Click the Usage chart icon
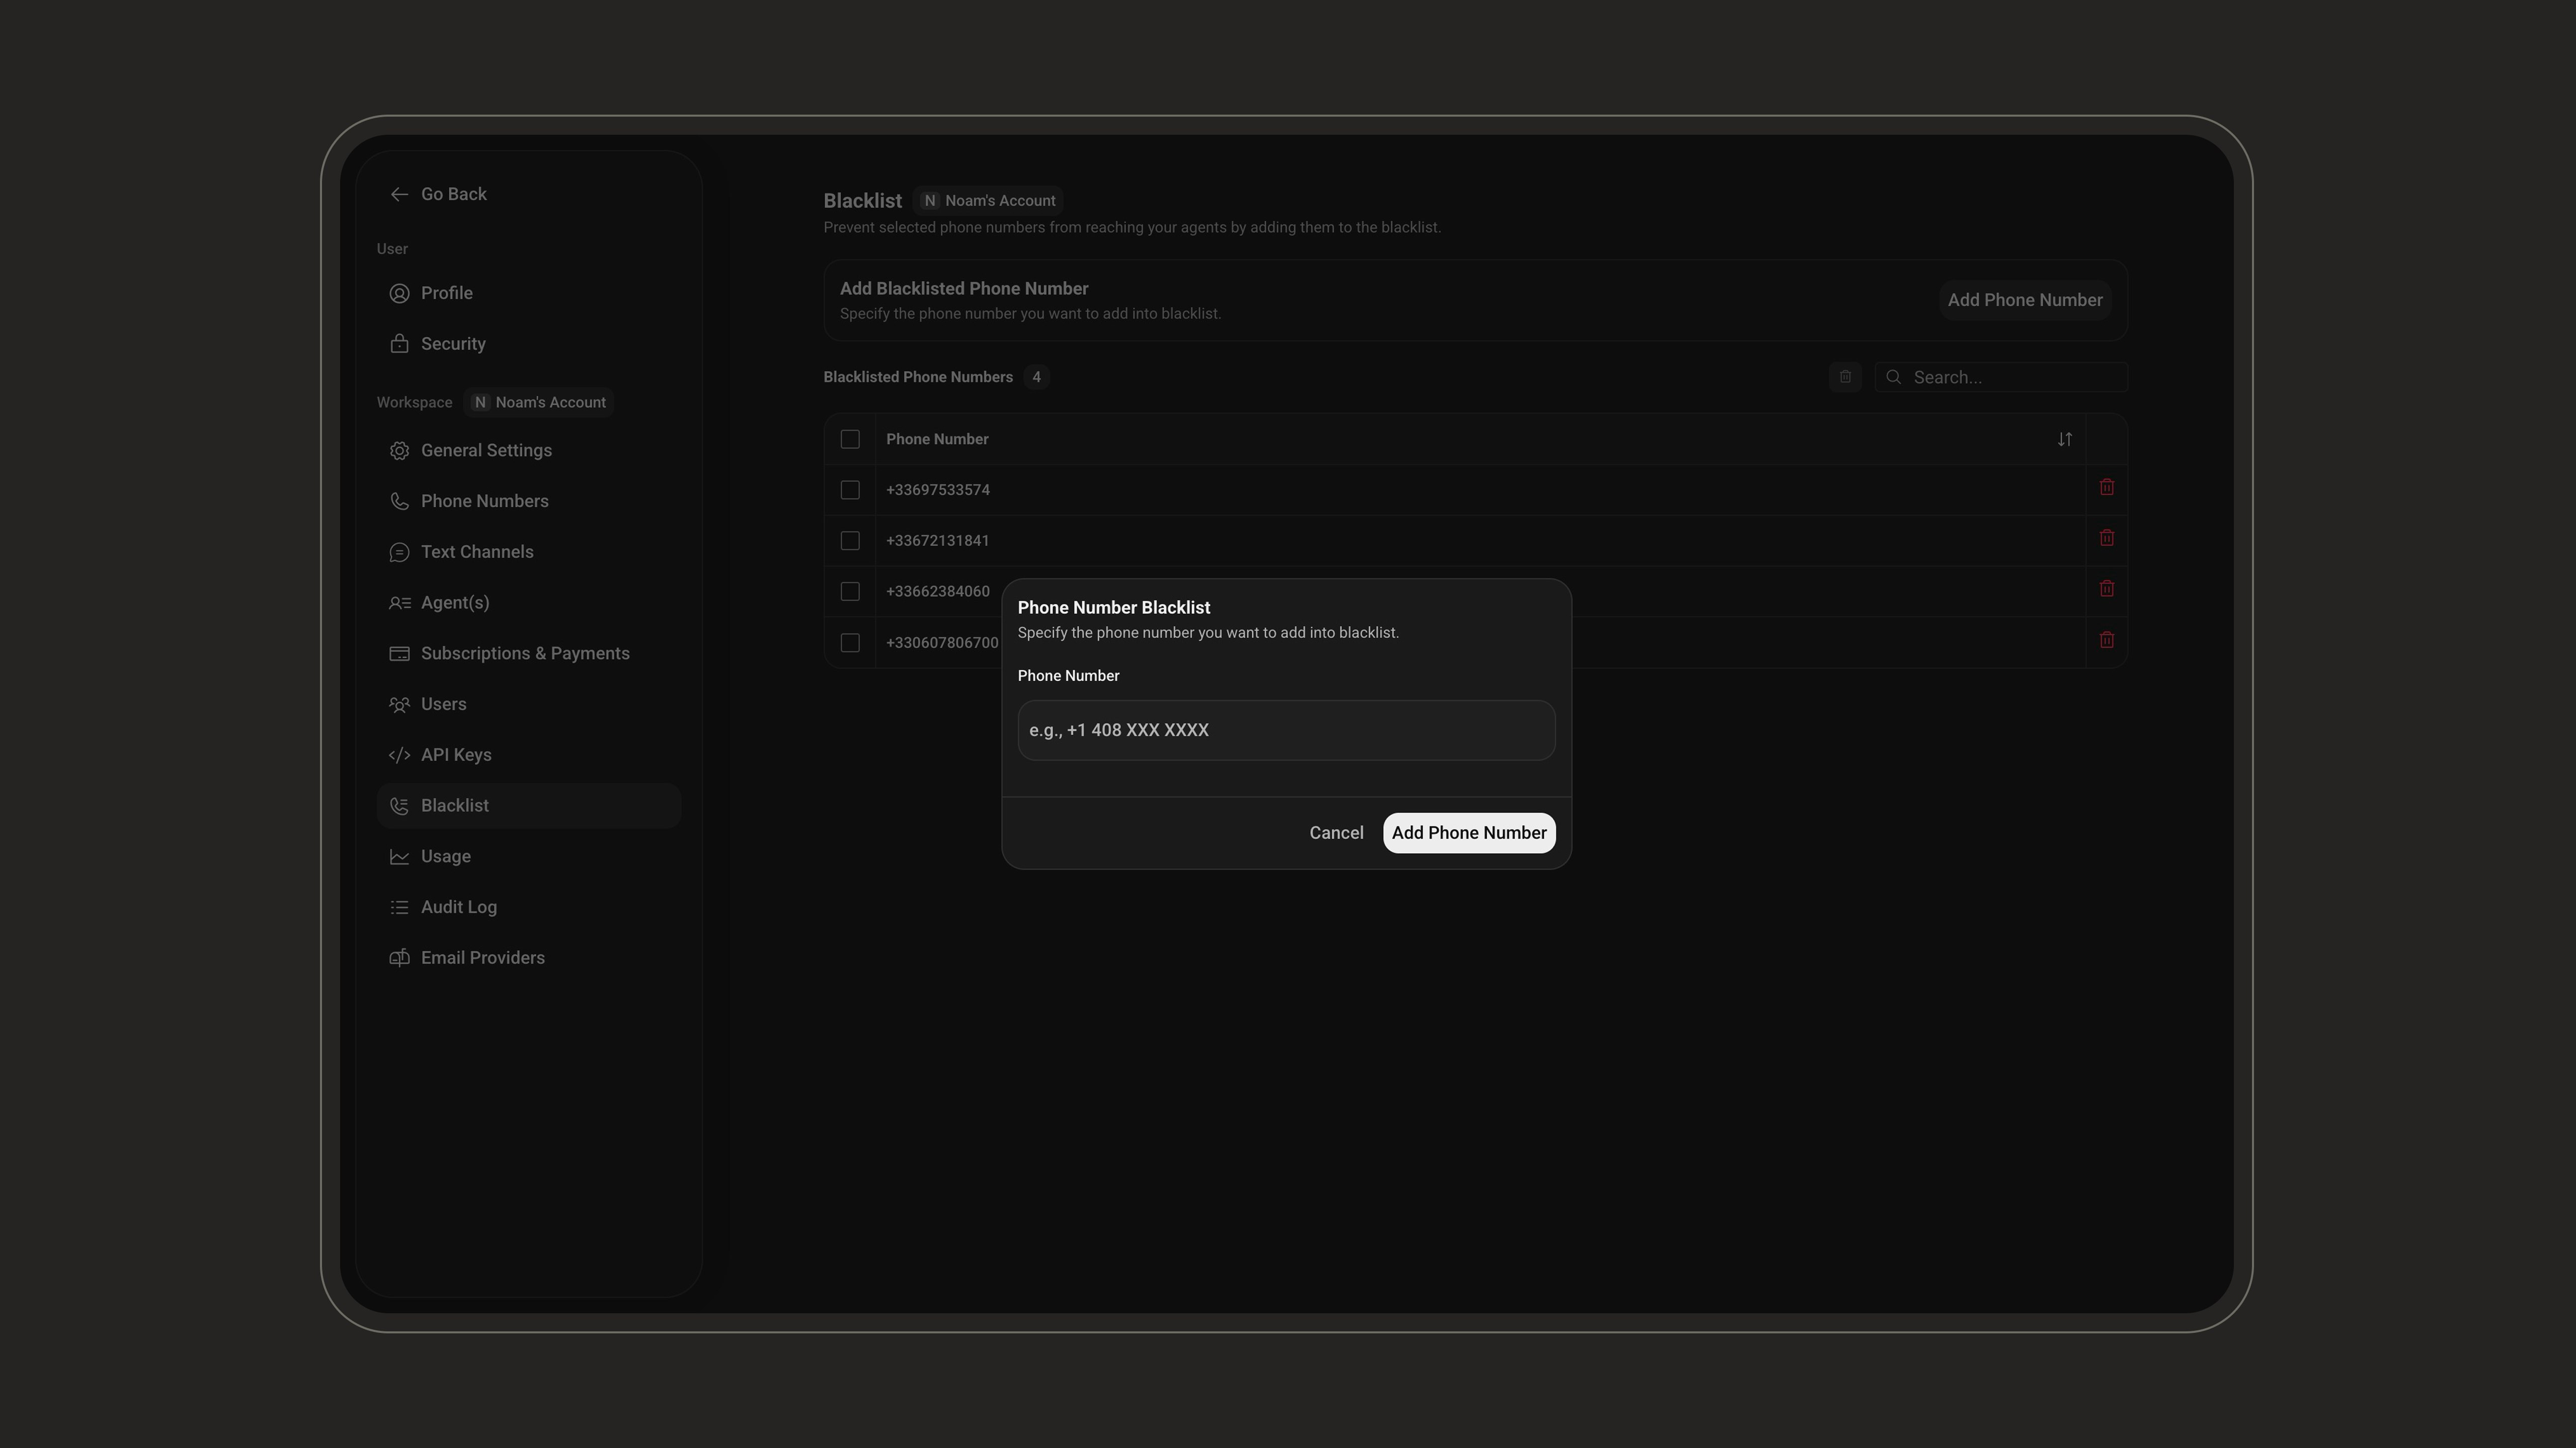Viewport: 2576px width, 1448px height. tap(399, 856)
